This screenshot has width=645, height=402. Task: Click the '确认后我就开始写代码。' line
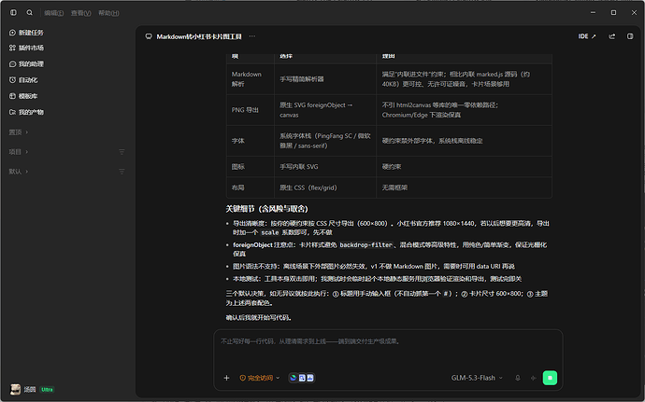point(258,318)
